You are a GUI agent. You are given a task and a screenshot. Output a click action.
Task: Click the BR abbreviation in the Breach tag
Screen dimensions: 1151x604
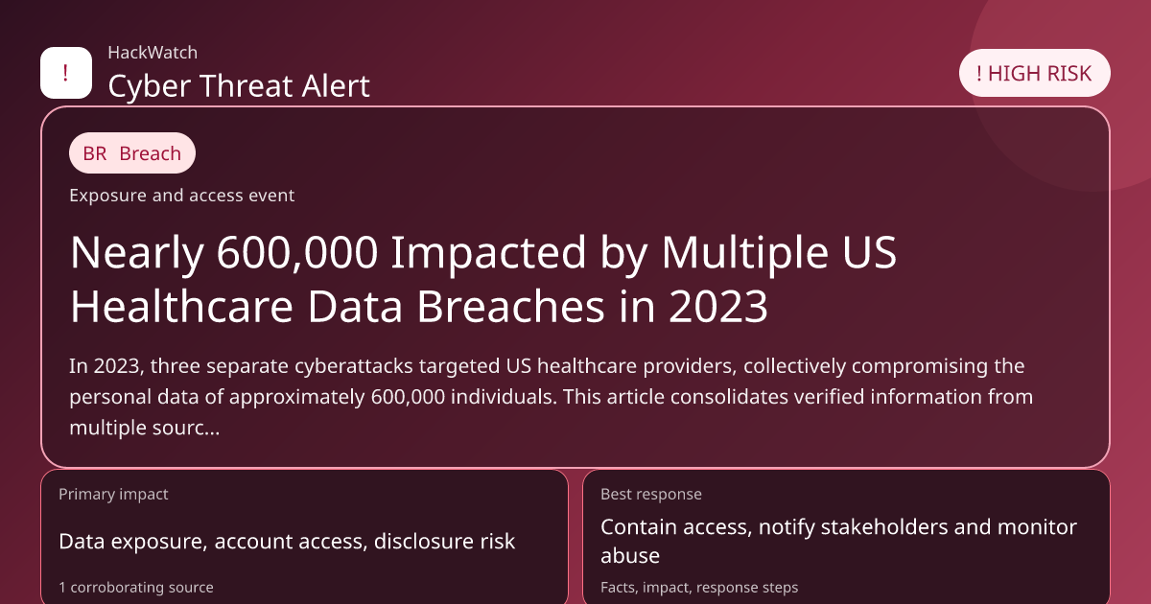click(x=95, y=153)
